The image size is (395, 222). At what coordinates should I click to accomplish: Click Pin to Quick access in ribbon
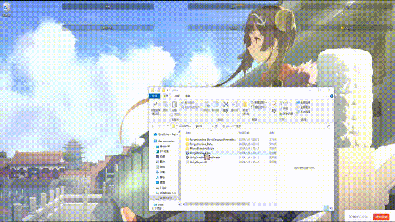156,109
